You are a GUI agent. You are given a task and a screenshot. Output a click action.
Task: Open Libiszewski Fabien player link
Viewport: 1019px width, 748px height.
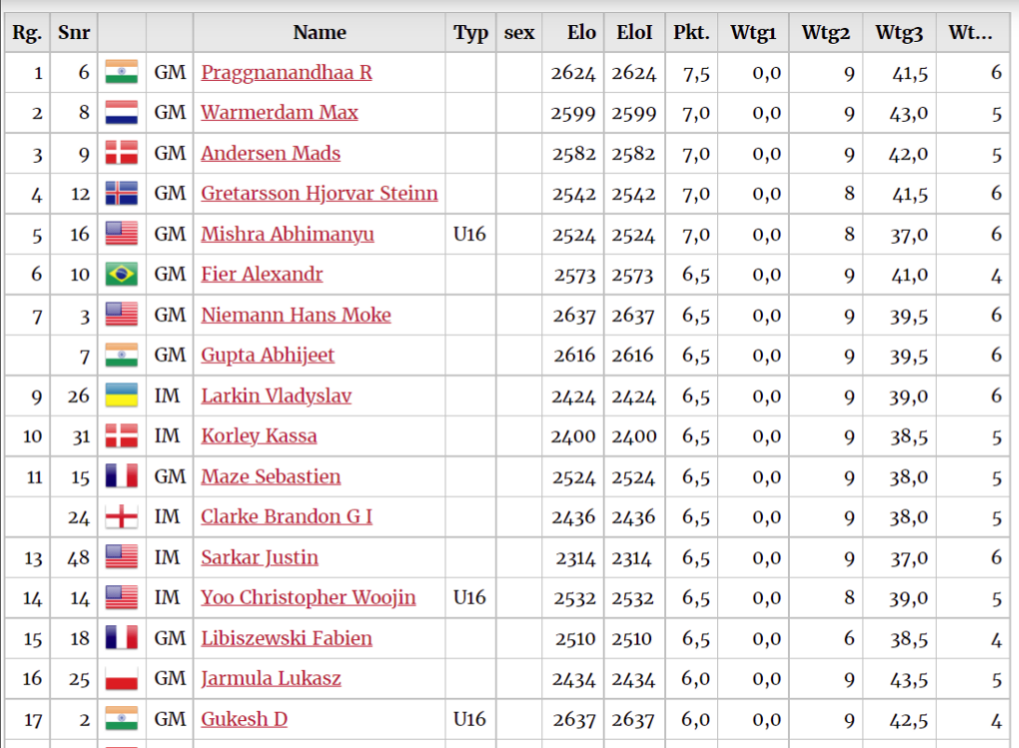click(x=287, y=638)
